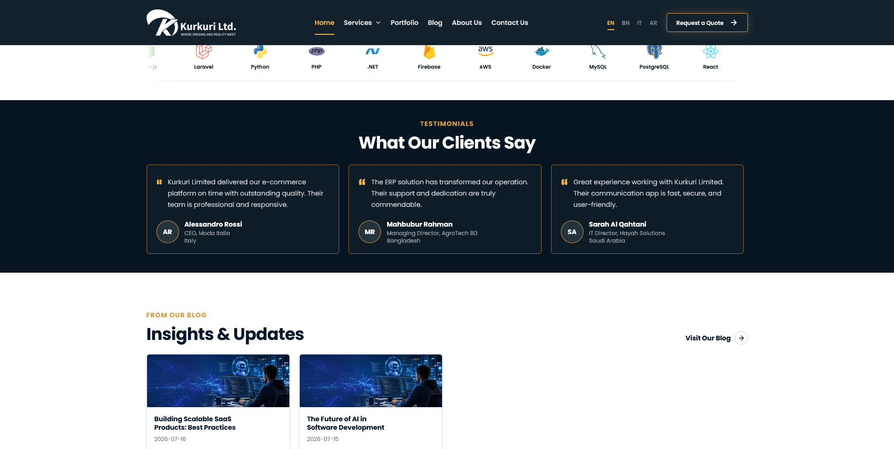Image resolution: width=894 pixels, height=449 pixels.
Task: Click 'IT Director, Hayah Solutions' text
Action: point(627,233)
